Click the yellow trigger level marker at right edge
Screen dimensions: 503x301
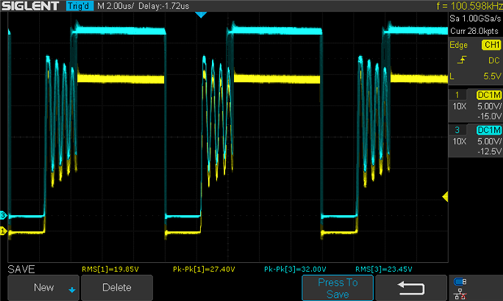[x=445, y=196]
